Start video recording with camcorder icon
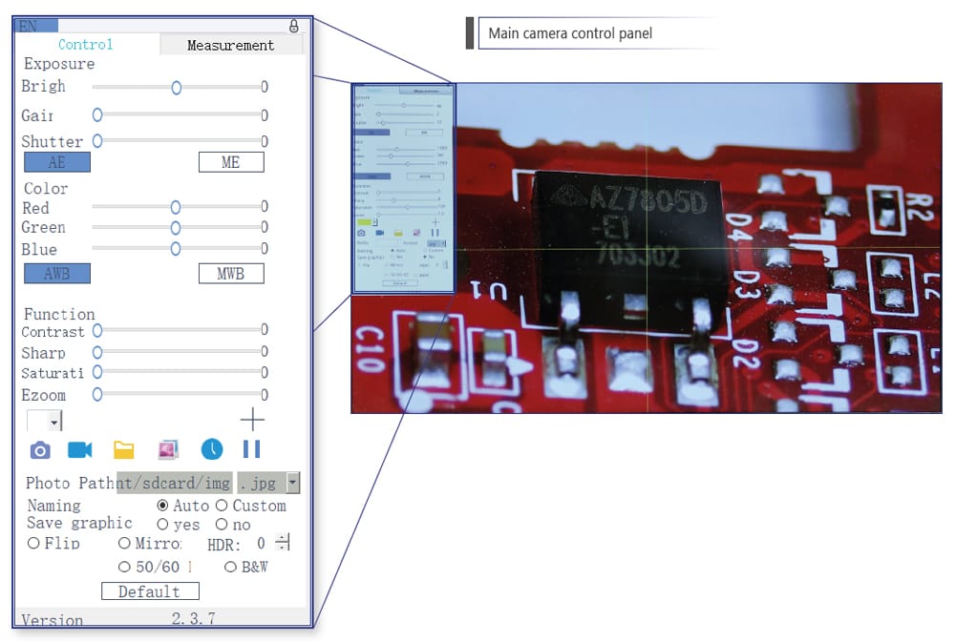Viewport: 955px width, 642px height. [x=80, y=449]
